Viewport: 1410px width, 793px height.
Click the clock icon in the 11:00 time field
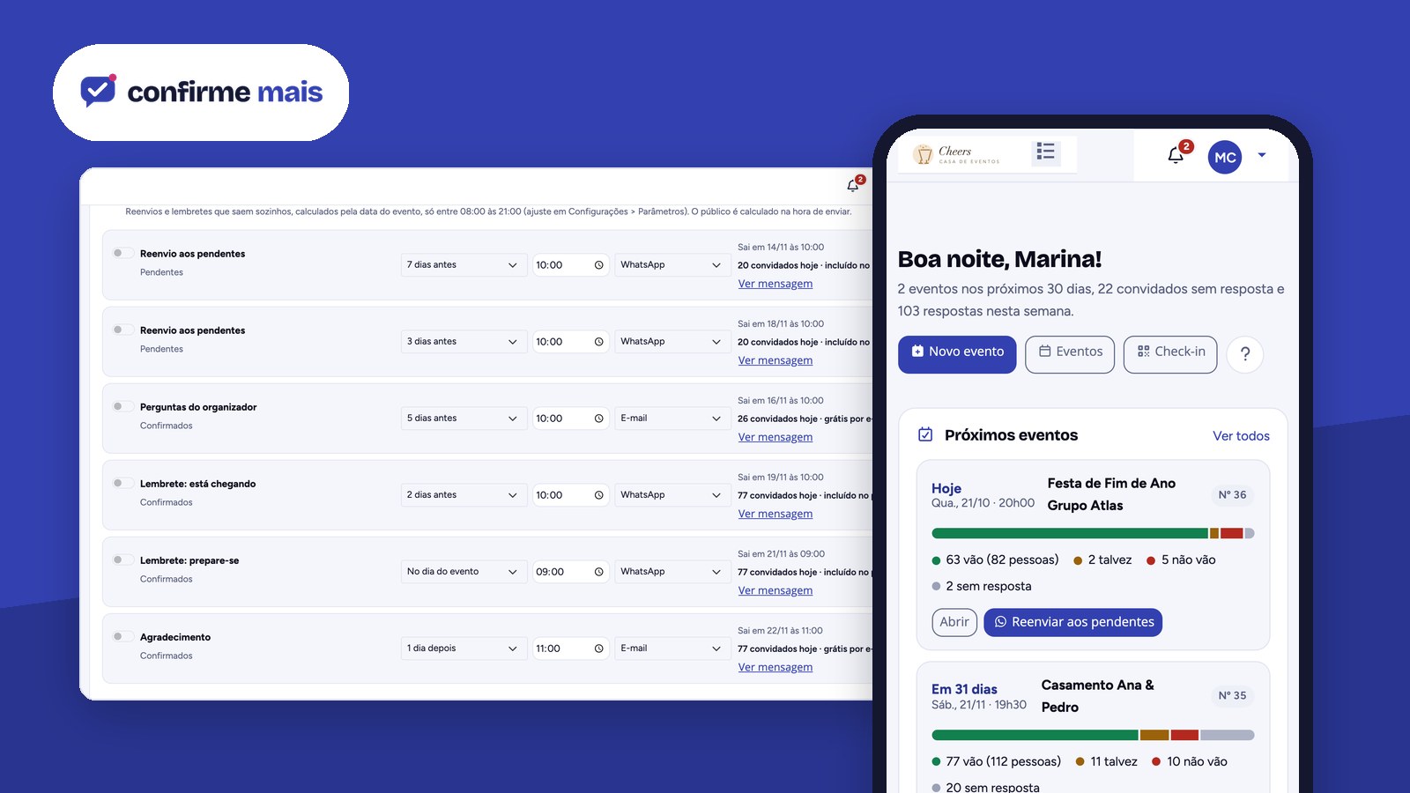pyautogui.click(x=599, y=648)
